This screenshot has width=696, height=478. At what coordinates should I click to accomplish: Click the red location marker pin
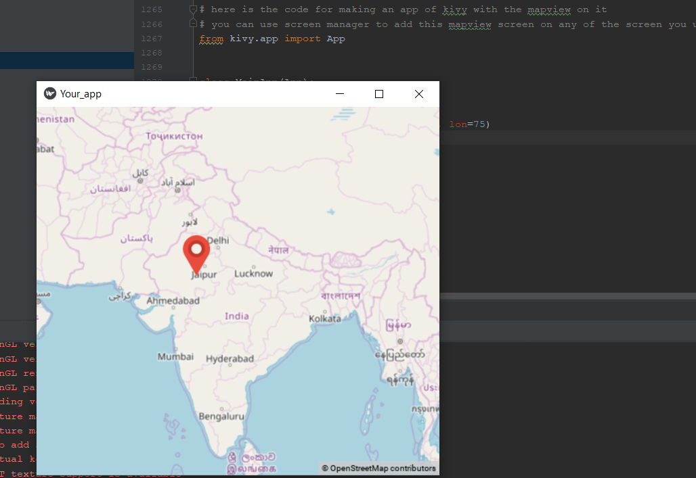[x=196, y=252]
